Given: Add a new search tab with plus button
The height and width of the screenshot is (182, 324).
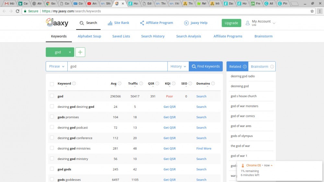Looking at the screenshot, I should 80,52.
